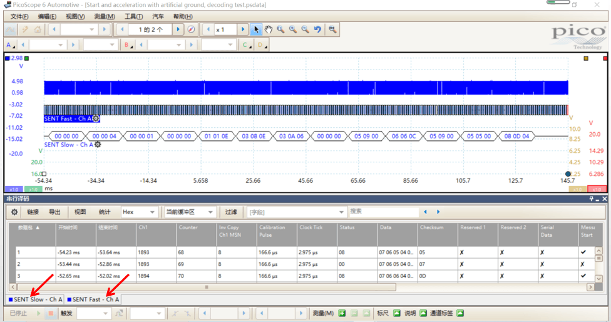Open Channel A options

pyautogui.click(x=11, y=45)
